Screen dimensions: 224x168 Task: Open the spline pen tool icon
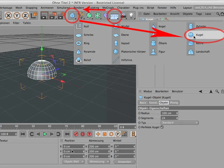click(x=81, y=15)
